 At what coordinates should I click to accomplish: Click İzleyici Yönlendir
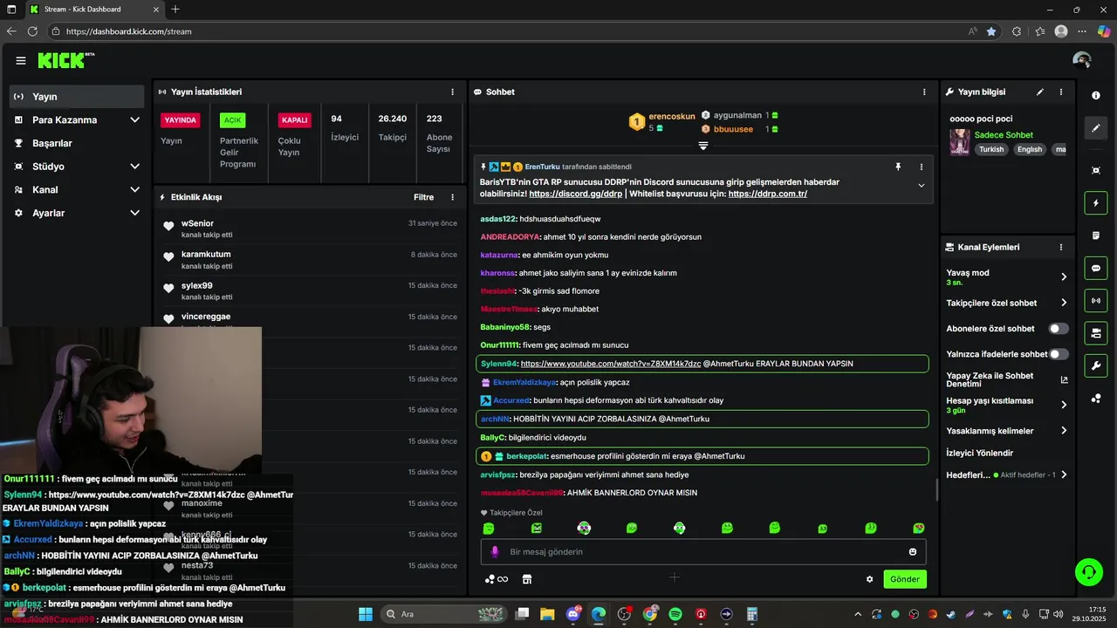[x=980, y=454]
